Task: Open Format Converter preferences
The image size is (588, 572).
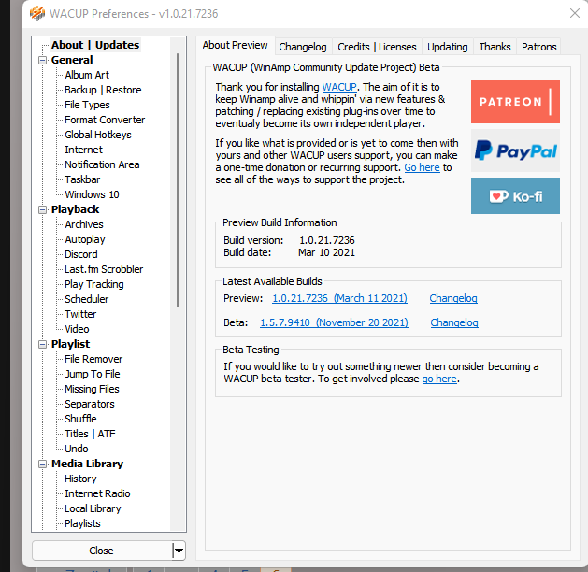Action: click(105, 120)
